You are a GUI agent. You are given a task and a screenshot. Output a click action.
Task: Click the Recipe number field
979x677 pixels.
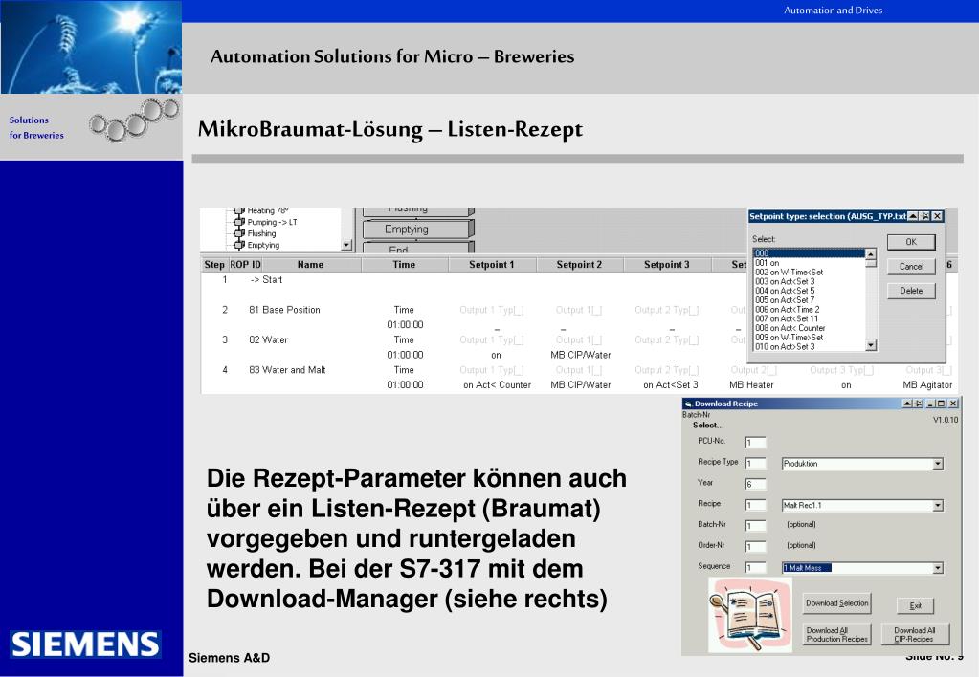[x=755, y=506]
